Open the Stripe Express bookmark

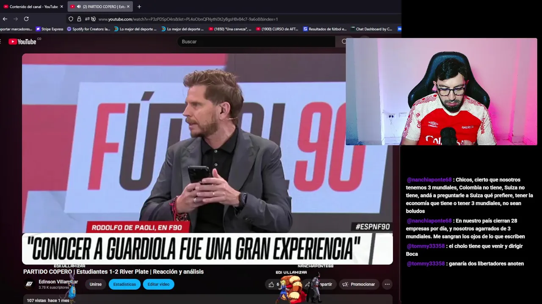[x=50, y=29]
